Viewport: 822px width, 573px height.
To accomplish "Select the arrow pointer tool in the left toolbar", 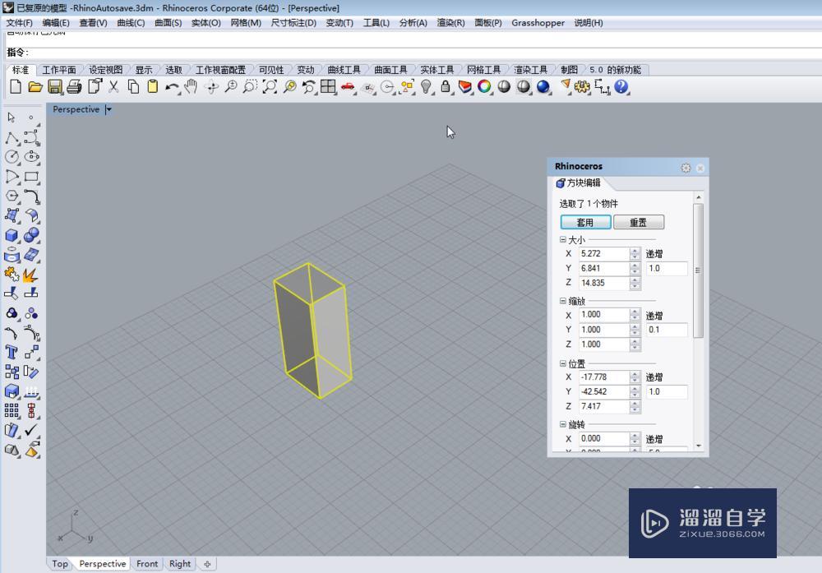I will pos(12,118).
